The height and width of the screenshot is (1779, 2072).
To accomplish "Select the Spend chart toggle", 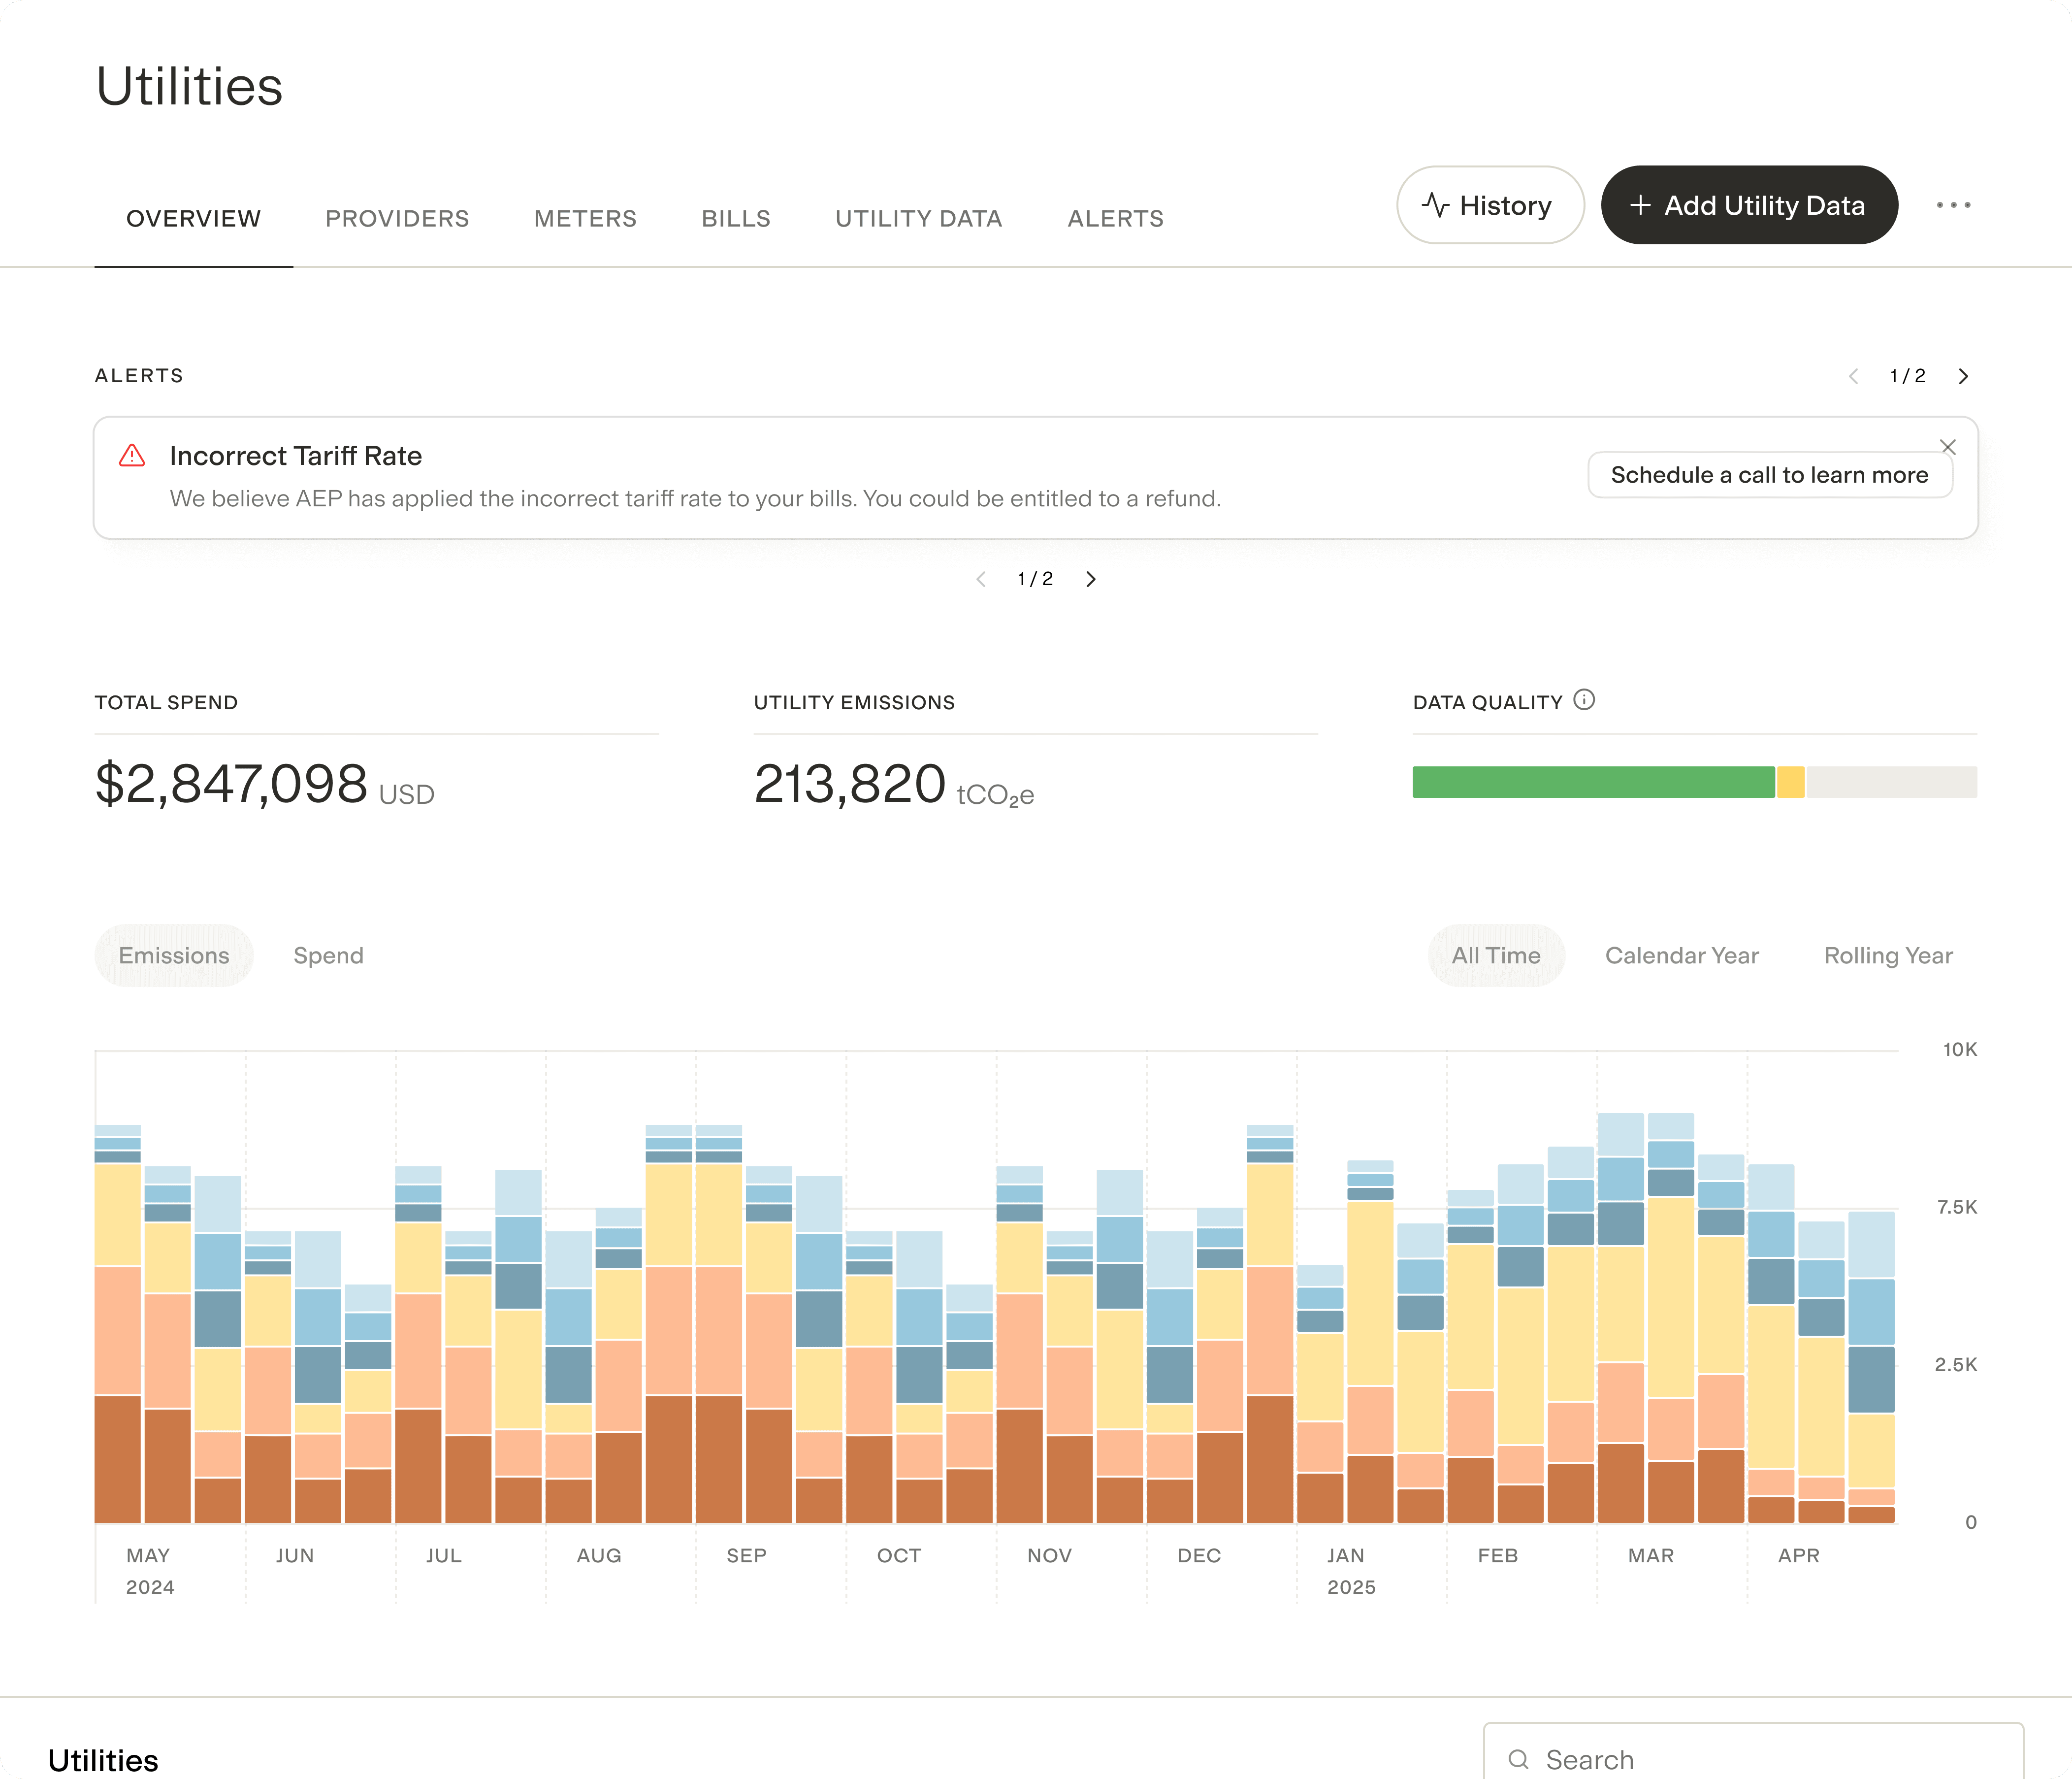I will coord(328,956).
